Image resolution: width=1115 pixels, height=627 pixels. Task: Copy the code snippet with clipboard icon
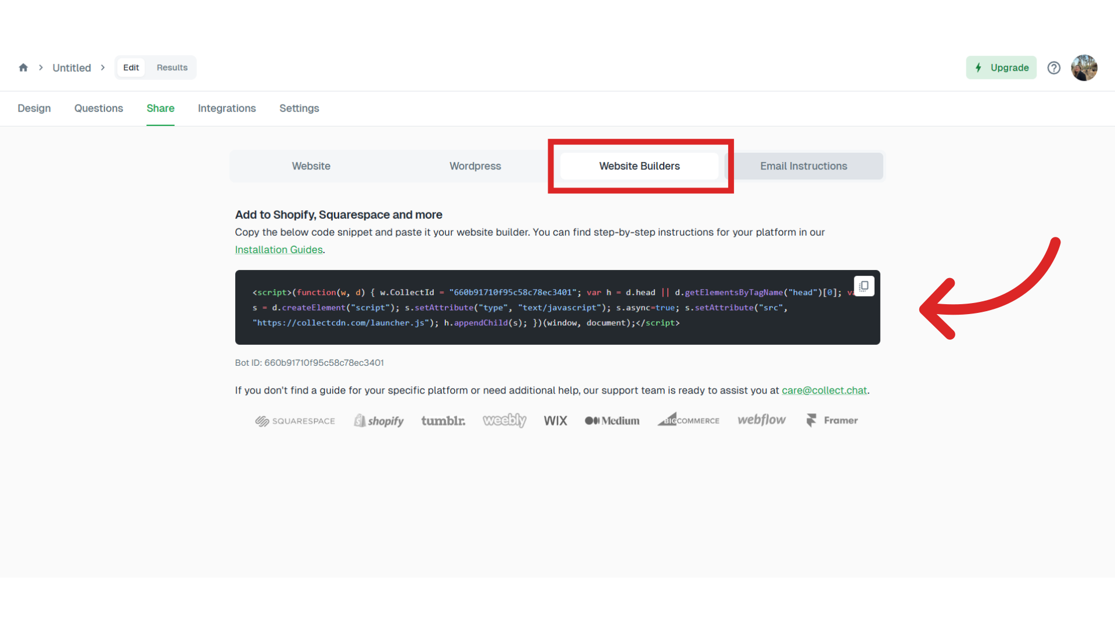(x=864, y=286)
